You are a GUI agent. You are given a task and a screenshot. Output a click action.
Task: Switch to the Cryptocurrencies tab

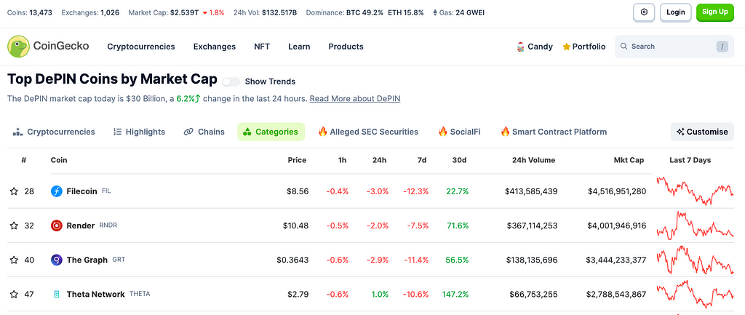click(x=54, y=132)
